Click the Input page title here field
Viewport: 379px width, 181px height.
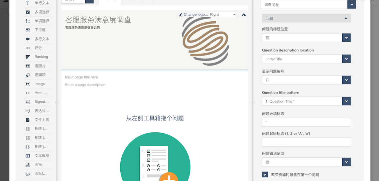82,77
